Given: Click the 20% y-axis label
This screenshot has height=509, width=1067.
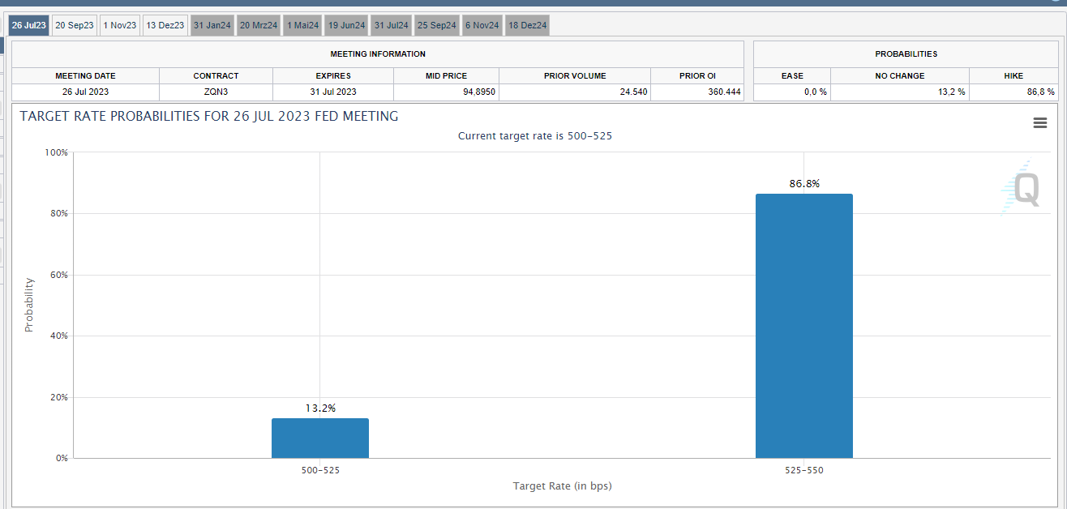Looking at the screenshot, I should [58, 397].
